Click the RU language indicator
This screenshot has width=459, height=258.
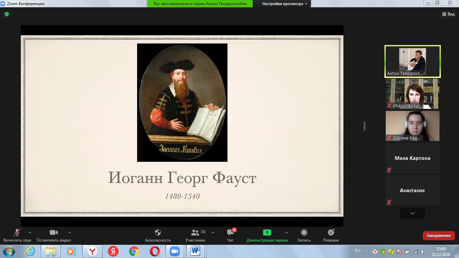point(358,251)
